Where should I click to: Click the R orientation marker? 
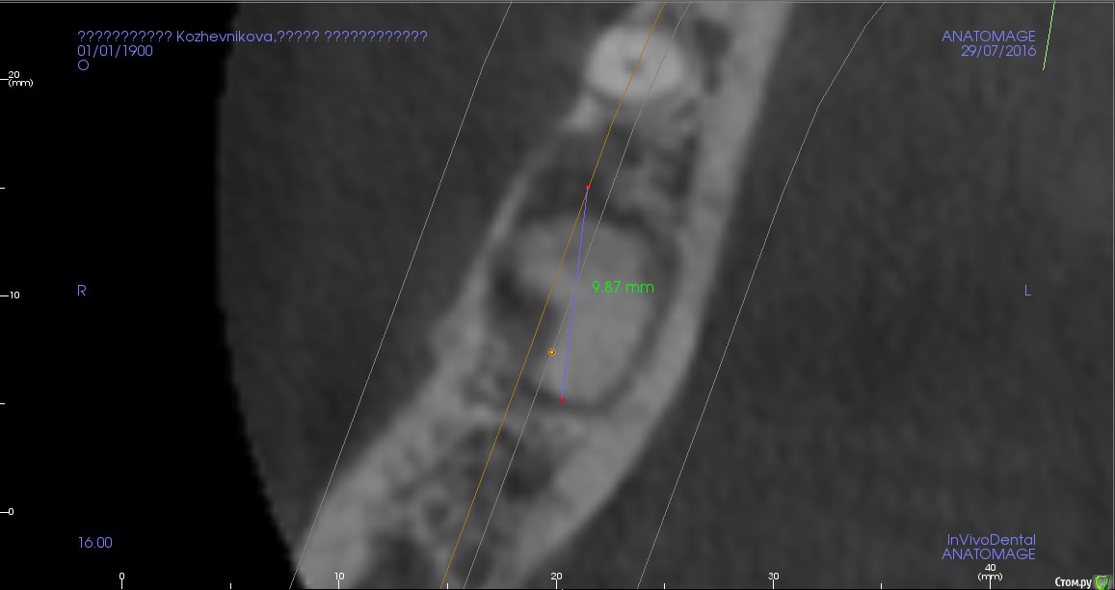(82, 291)
